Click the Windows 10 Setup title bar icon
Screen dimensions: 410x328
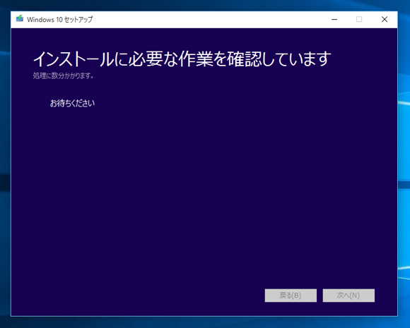(x=20, y=19)
